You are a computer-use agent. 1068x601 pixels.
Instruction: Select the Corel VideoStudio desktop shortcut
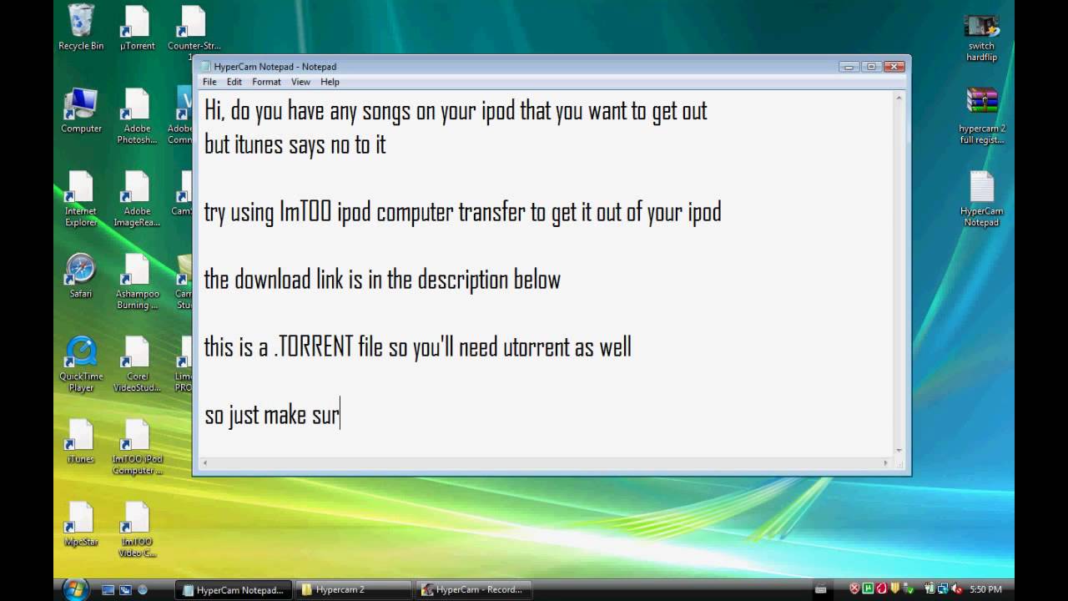tap(137, 364)
